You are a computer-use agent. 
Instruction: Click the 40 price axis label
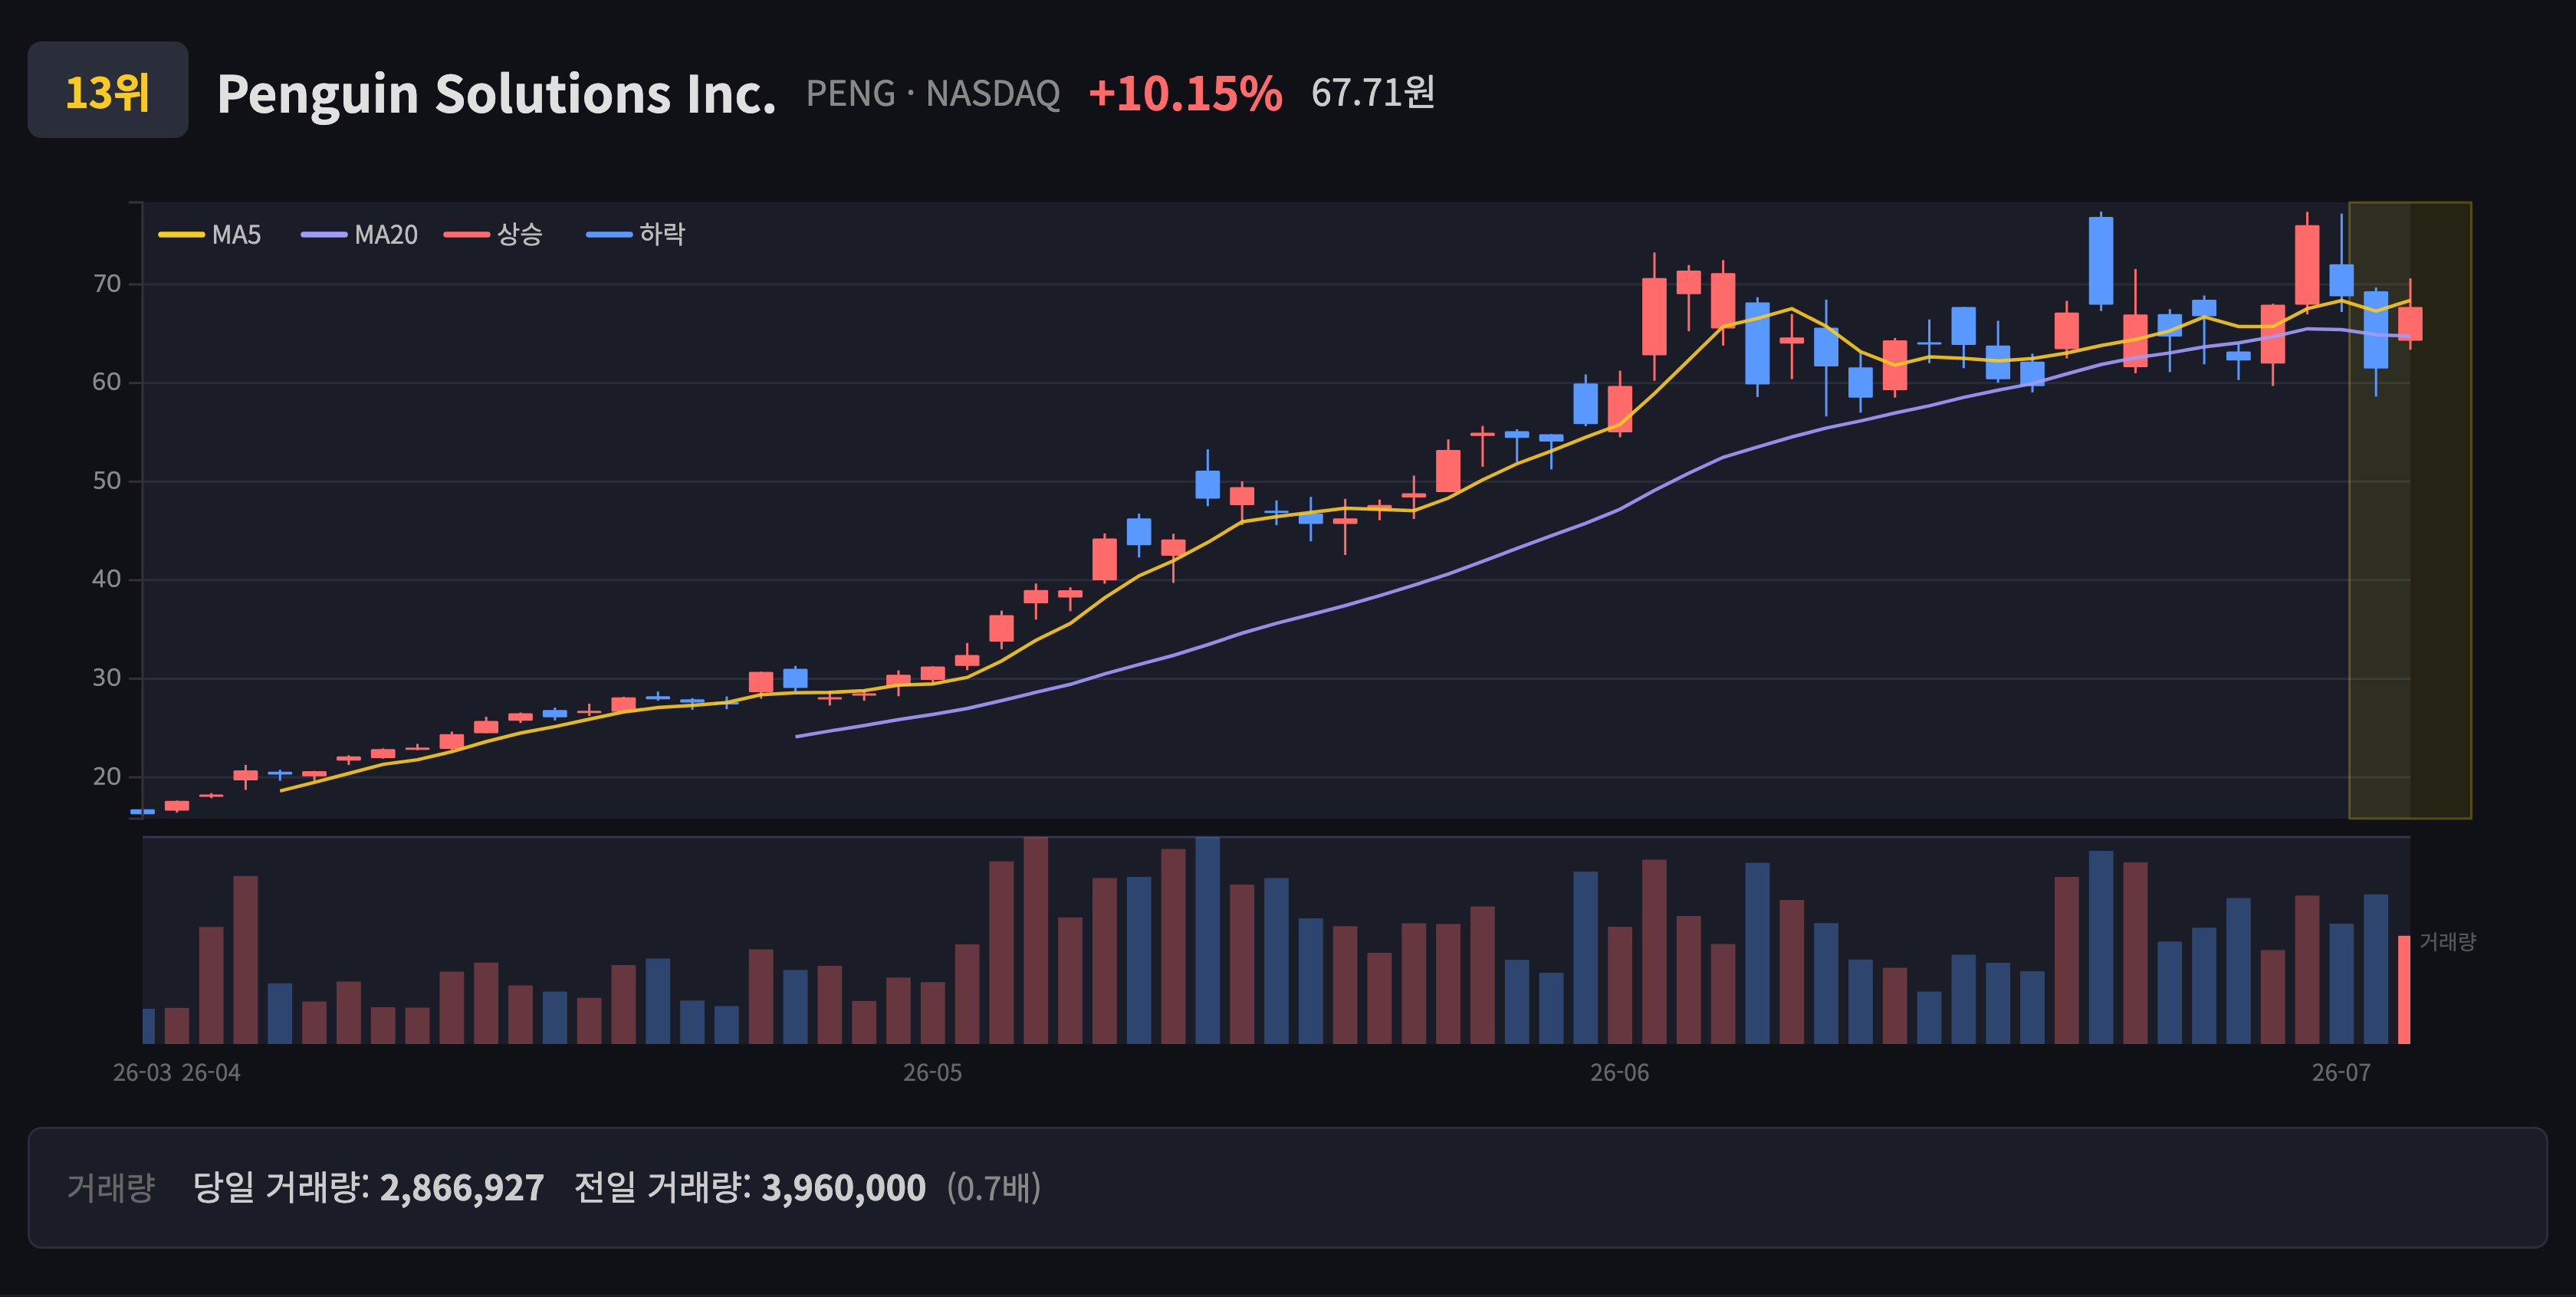tap(107, 579)
